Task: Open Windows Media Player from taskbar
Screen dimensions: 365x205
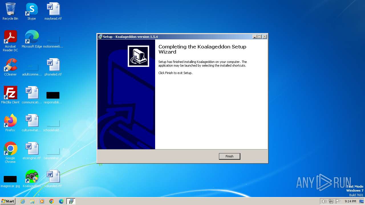Action: 42,201
